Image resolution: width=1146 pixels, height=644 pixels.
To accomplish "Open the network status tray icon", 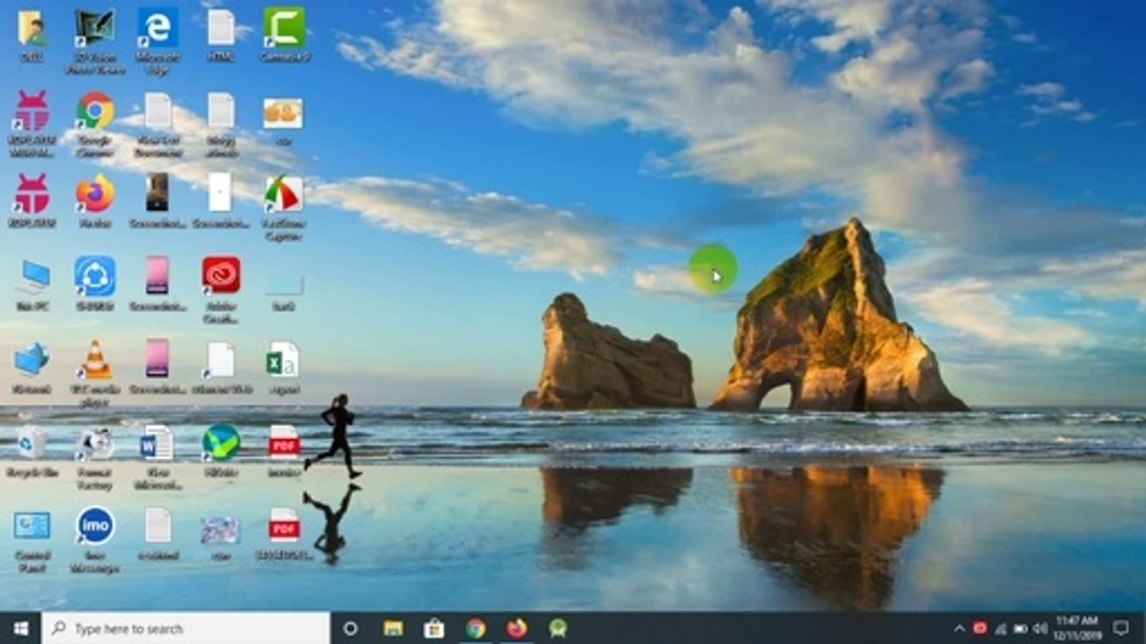I will tap(1001, 629).
